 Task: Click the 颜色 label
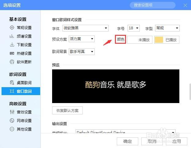click(120, 39)
